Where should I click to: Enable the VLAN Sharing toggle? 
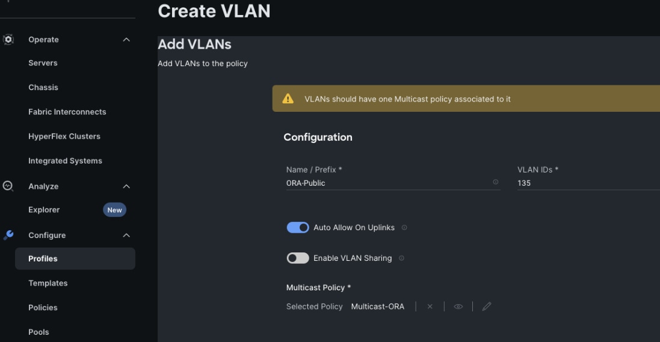298,258
